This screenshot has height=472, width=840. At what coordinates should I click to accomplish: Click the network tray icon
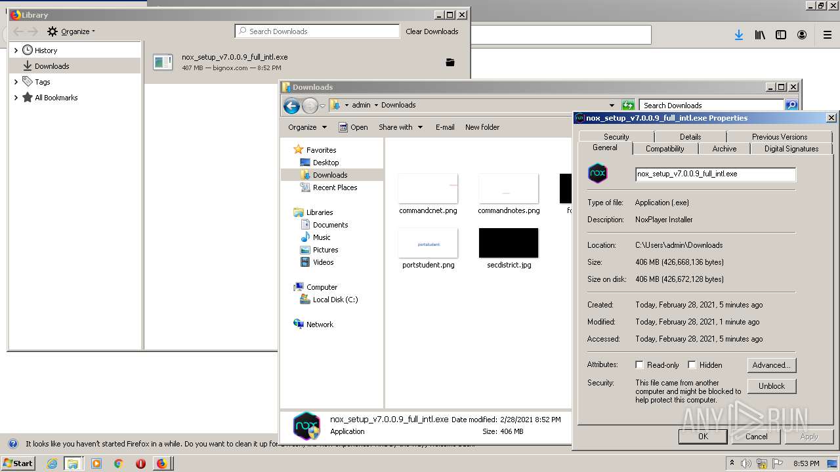pyautogui.click(x=762, y=463)
